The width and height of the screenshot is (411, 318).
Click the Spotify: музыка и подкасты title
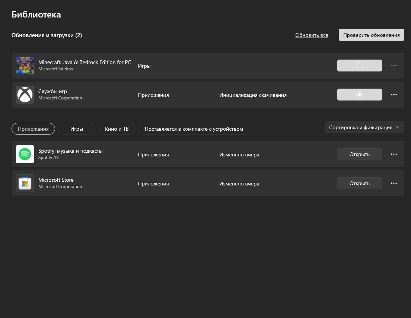tap(70, 151)
